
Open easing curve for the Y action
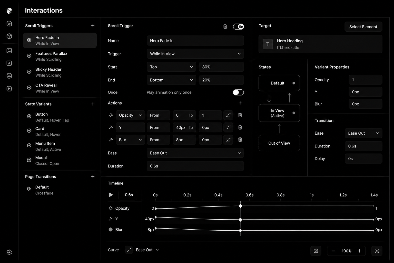point(228,127)
